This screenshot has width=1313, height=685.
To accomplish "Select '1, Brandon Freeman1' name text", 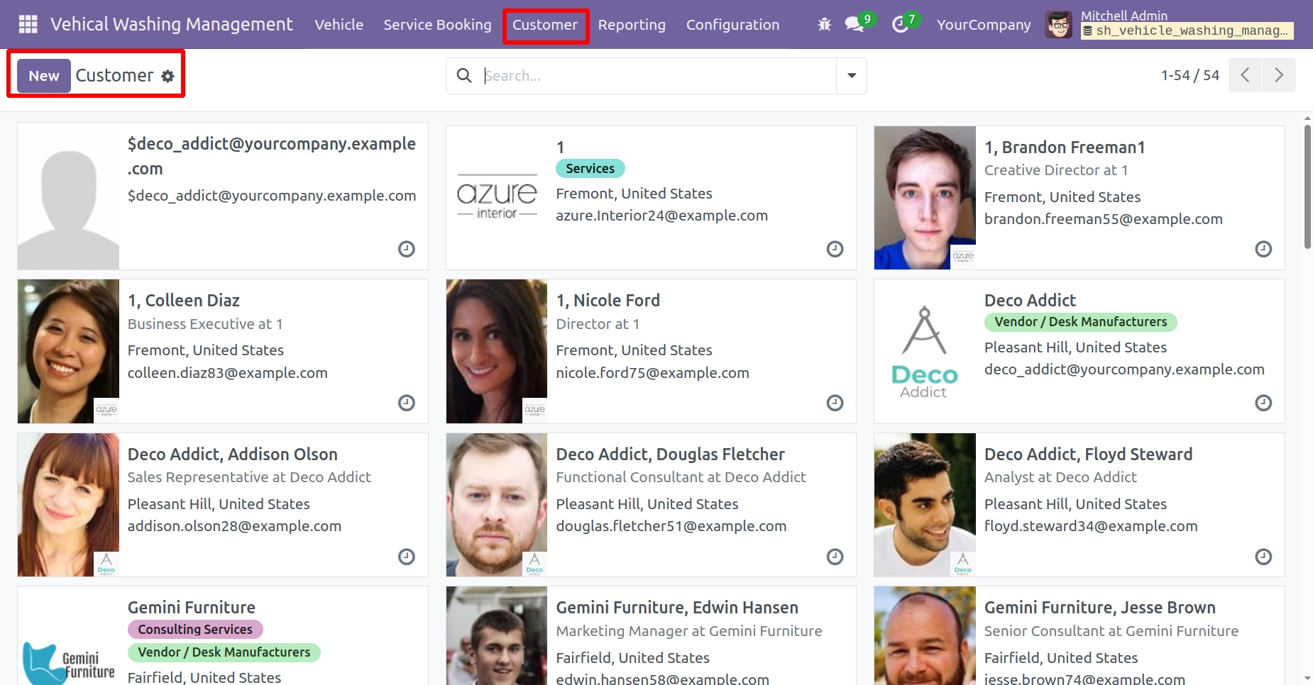I will (1065, 147).
